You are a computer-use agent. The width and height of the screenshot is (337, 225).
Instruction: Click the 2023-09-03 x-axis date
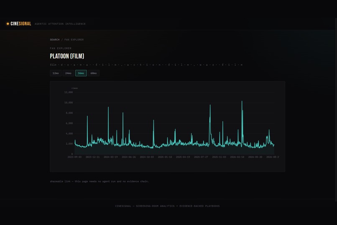pyautogui.click(x=74, y=157)
